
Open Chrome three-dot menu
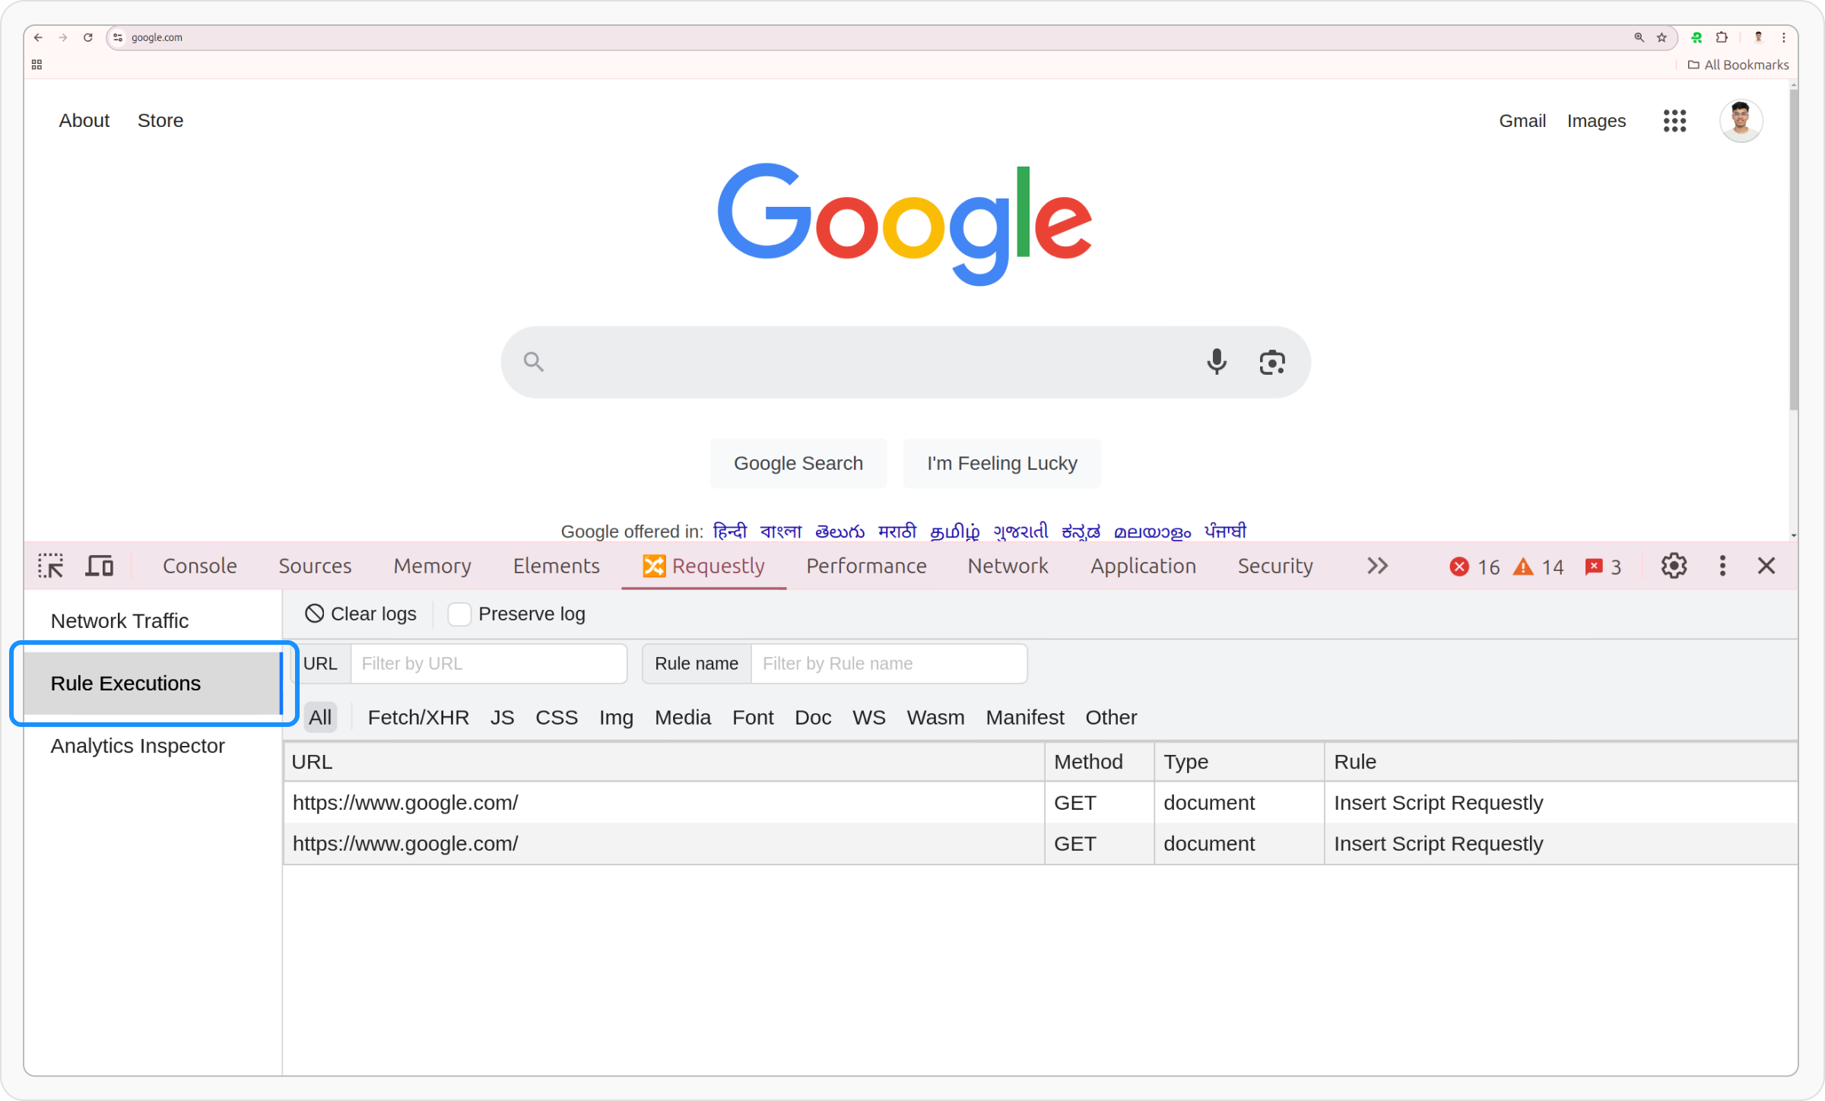(1783, 37)
